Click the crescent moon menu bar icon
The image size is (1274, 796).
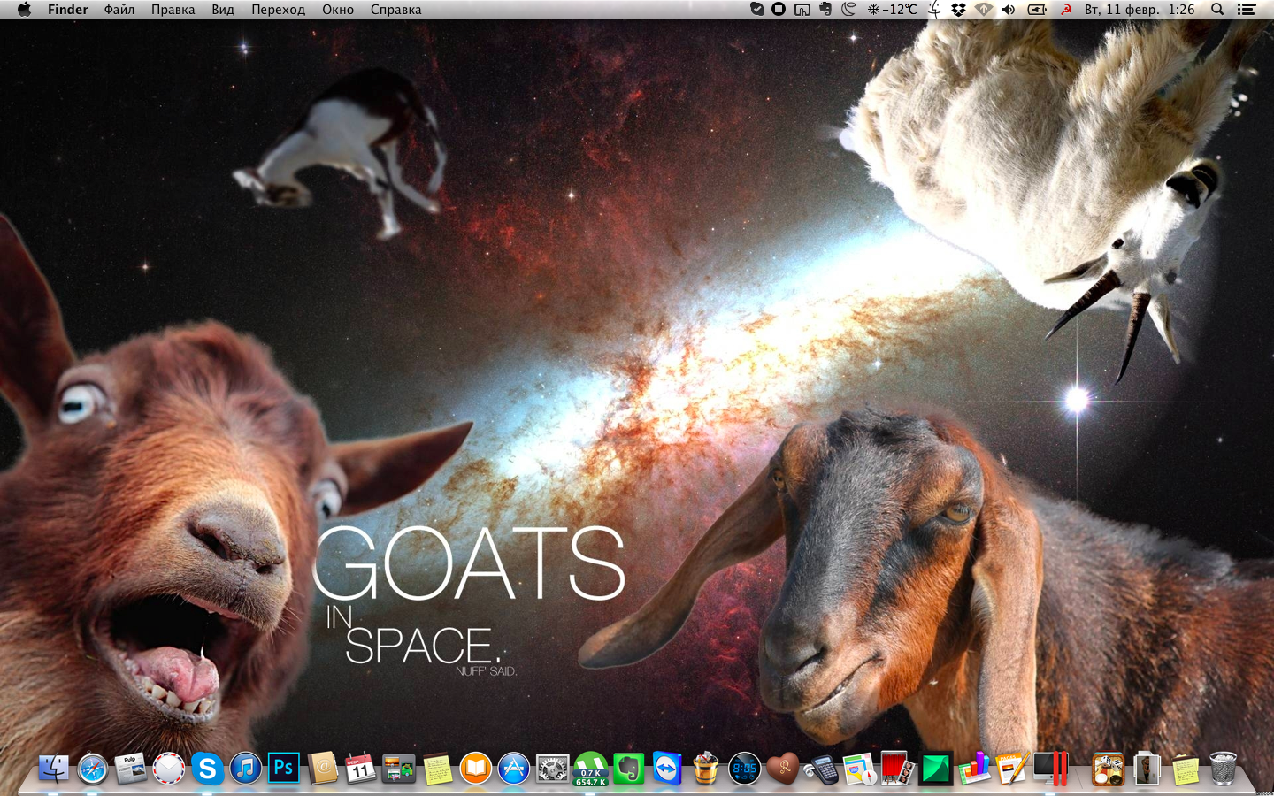click(x=849, y=10)
